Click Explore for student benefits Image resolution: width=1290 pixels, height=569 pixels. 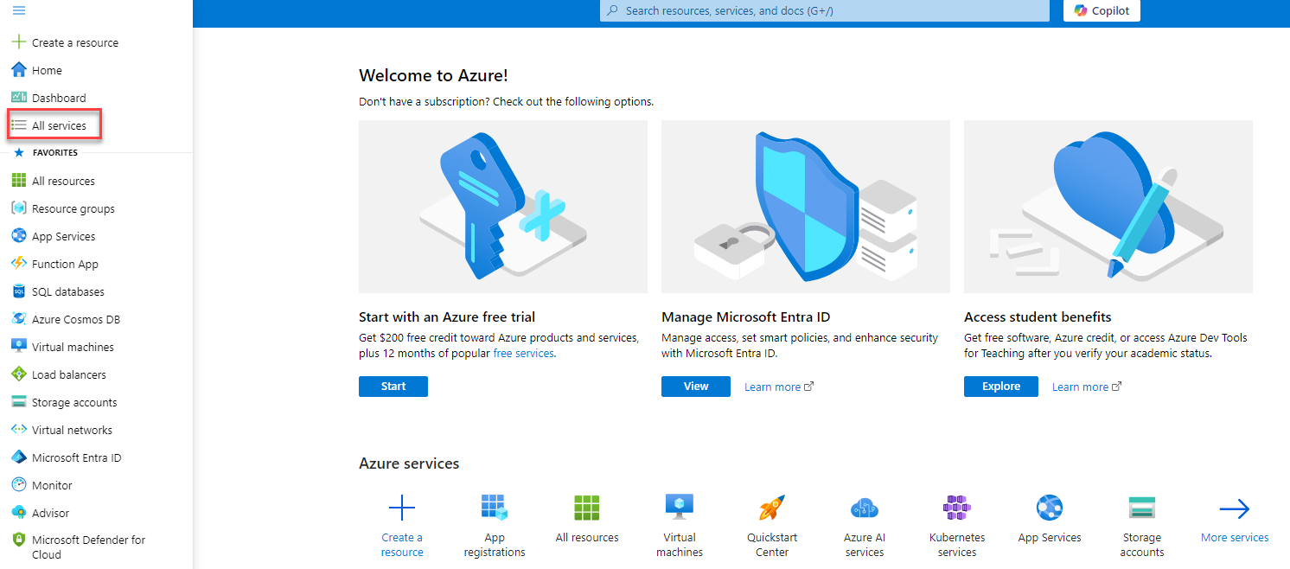tap(1000, 387)
